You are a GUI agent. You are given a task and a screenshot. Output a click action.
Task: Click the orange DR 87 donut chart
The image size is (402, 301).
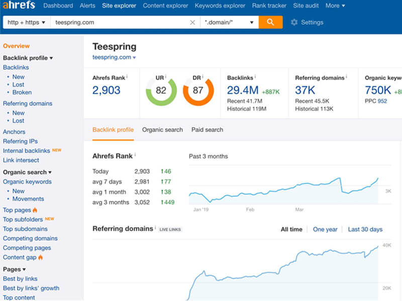click(198, 91)
